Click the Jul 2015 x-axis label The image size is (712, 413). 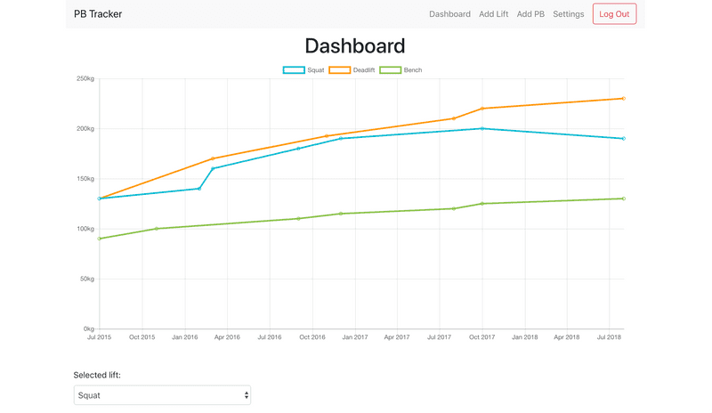(99, 337)
